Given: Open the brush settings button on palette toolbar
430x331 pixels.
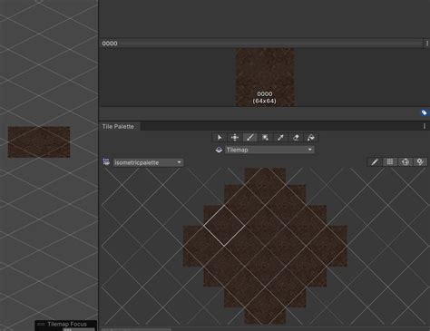Looking at the screenshot, I should coord(420,162).
